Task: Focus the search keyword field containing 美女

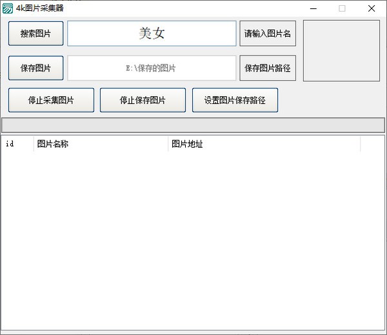Action: click(x=152, y=34)
